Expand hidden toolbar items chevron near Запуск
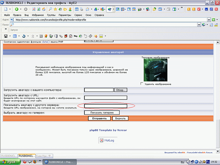 tap(6, 29)
